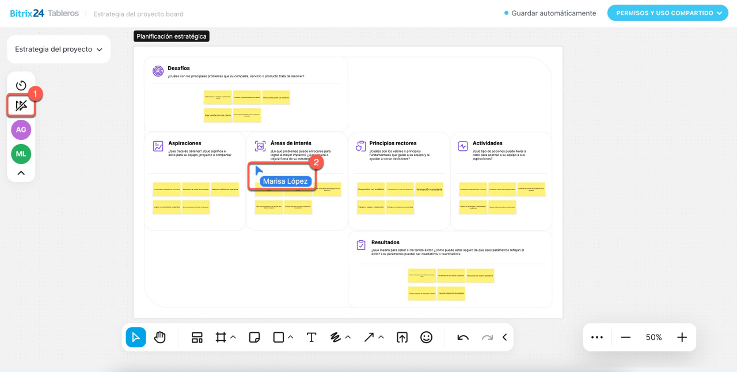Choose the text tool
Screen dimensions: 737x372
311,337
